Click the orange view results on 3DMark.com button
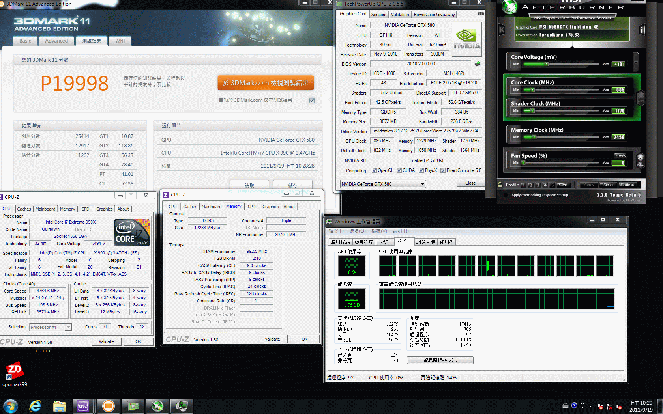 (266, 83)
